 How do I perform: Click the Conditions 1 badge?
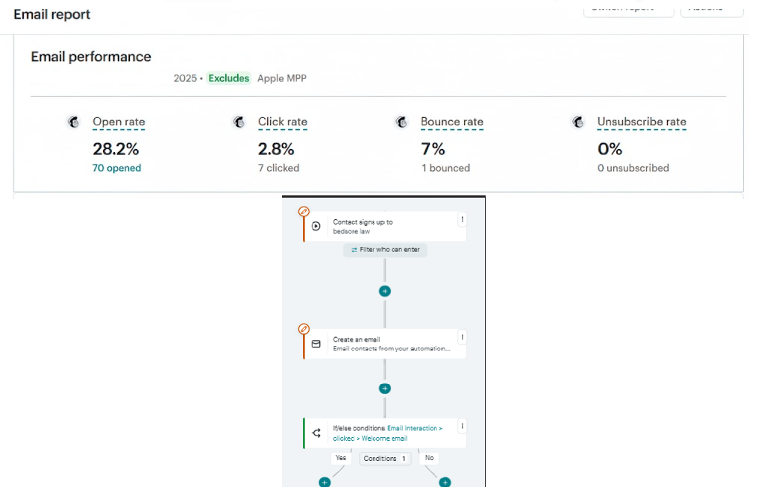(385, 459)
